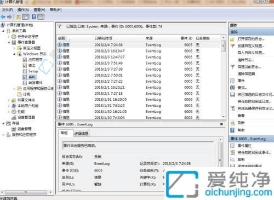
Task: Click the 刷新 refresh action icon
Action: click(x=232, y=123)
